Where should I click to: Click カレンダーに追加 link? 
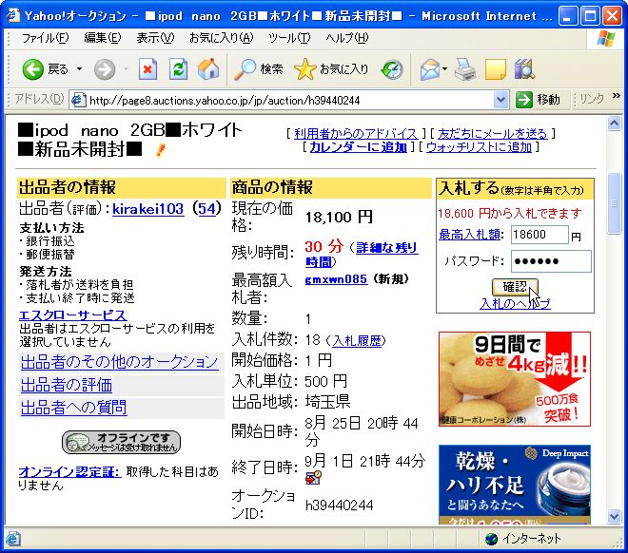point(358,146)
